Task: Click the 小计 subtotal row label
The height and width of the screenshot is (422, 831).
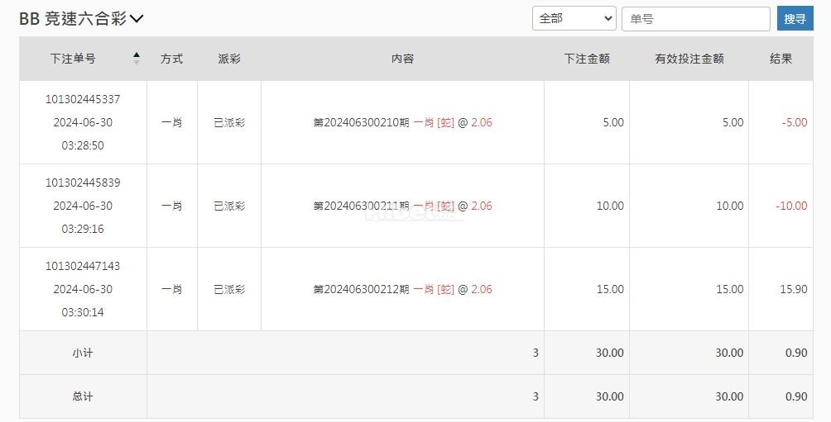Action: point(83,353)
